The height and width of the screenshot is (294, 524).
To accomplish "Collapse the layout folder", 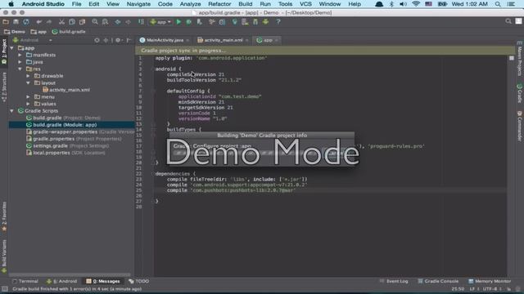I will [28, 83].
